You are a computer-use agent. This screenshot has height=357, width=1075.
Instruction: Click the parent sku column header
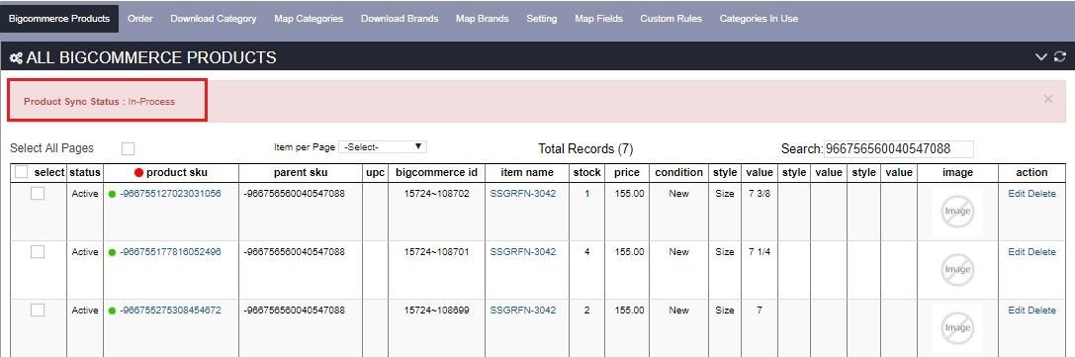pyautogui.click(x=301, y=173)
